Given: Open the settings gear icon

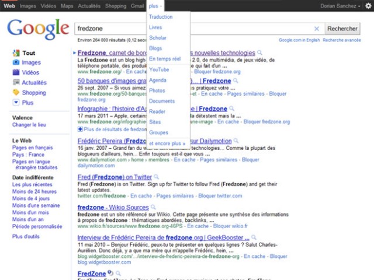Looking at the screenshot, I should coord(368,6).
